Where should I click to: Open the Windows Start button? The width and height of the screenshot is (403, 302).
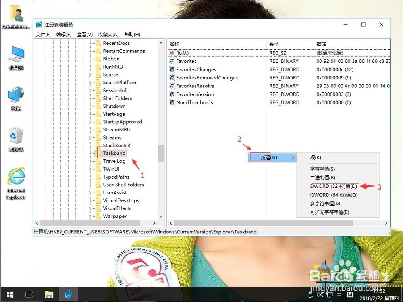coord(10,294)
